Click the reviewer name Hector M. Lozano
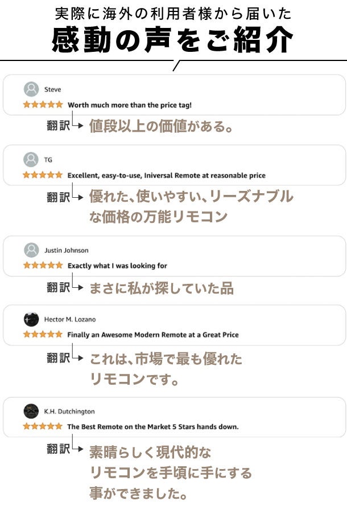Viewport: 347px width, 509px height. (70, 320)
